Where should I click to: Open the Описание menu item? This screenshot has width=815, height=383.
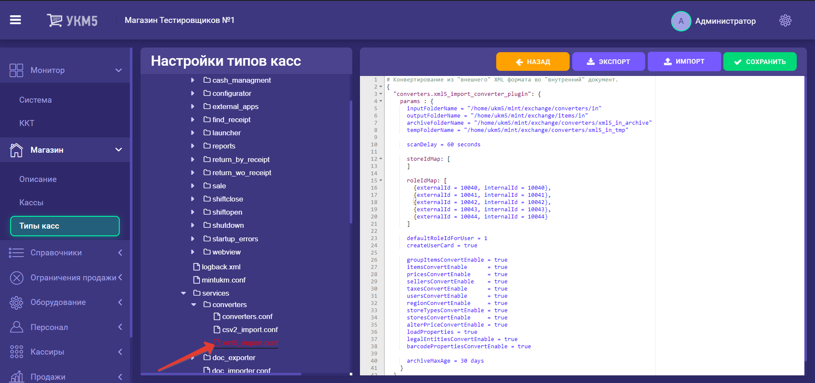pyautogui.click(x=38, y=179)
